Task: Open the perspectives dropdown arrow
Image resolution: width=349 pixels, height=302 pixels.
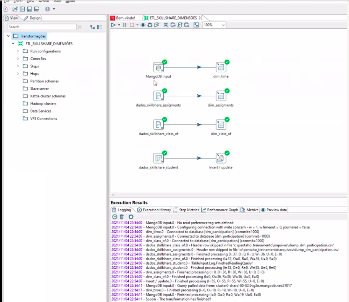Action: [54, 9]
